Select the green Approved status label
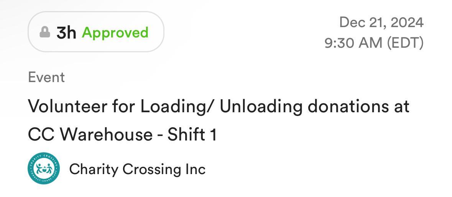Viewport: 452px width, 197px height. 115,32
